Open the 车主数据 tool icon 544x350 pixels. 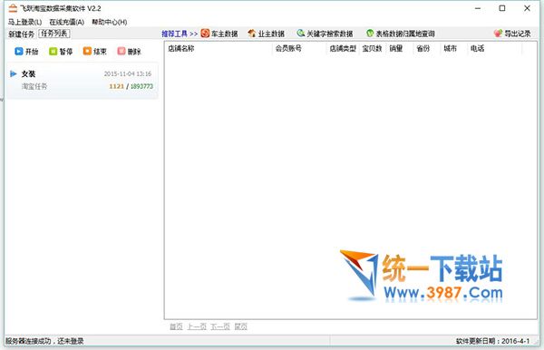pyautogui.click(x=205, y=34)
